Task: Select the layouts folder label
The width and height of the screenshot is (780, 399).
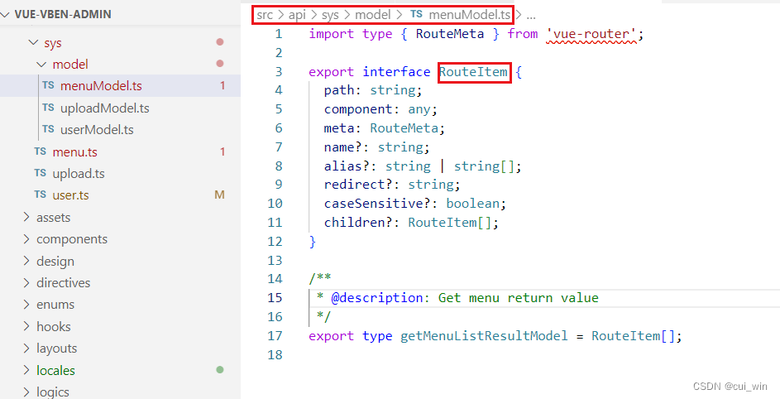Action: point(57,349)
